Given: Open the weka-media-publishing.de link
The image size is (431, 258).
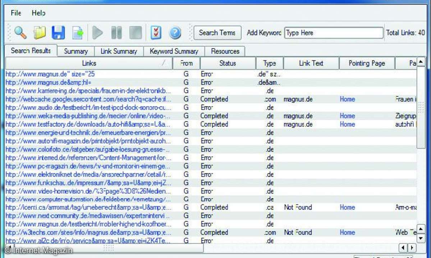Looking at the screenshot, I should [88, 116].
